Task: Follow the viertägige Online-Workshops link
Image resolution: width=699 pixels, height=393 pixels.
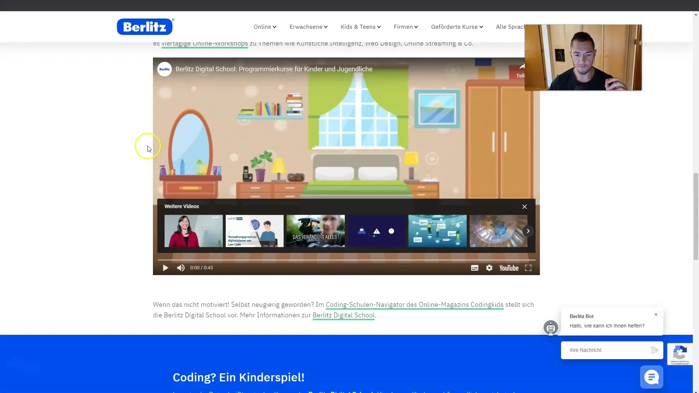Action: coord(205,44)
